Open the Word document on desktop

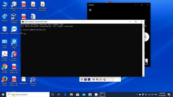[x=33, y=16]
